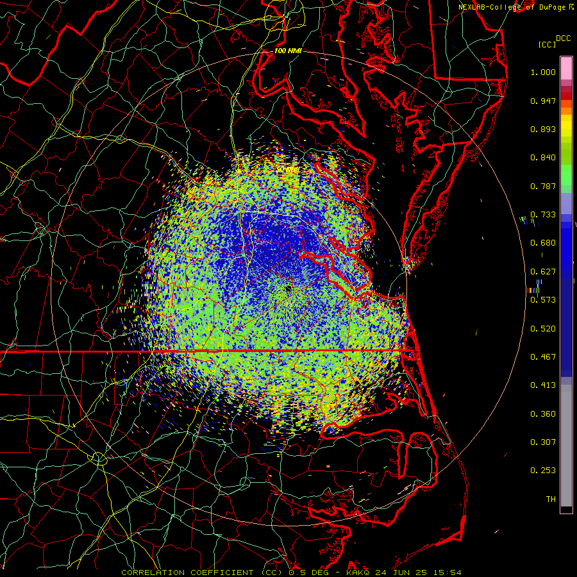Click the 1.000 color scale label
This screenshot has width=577, height=577.
click(x=543, y=72)
